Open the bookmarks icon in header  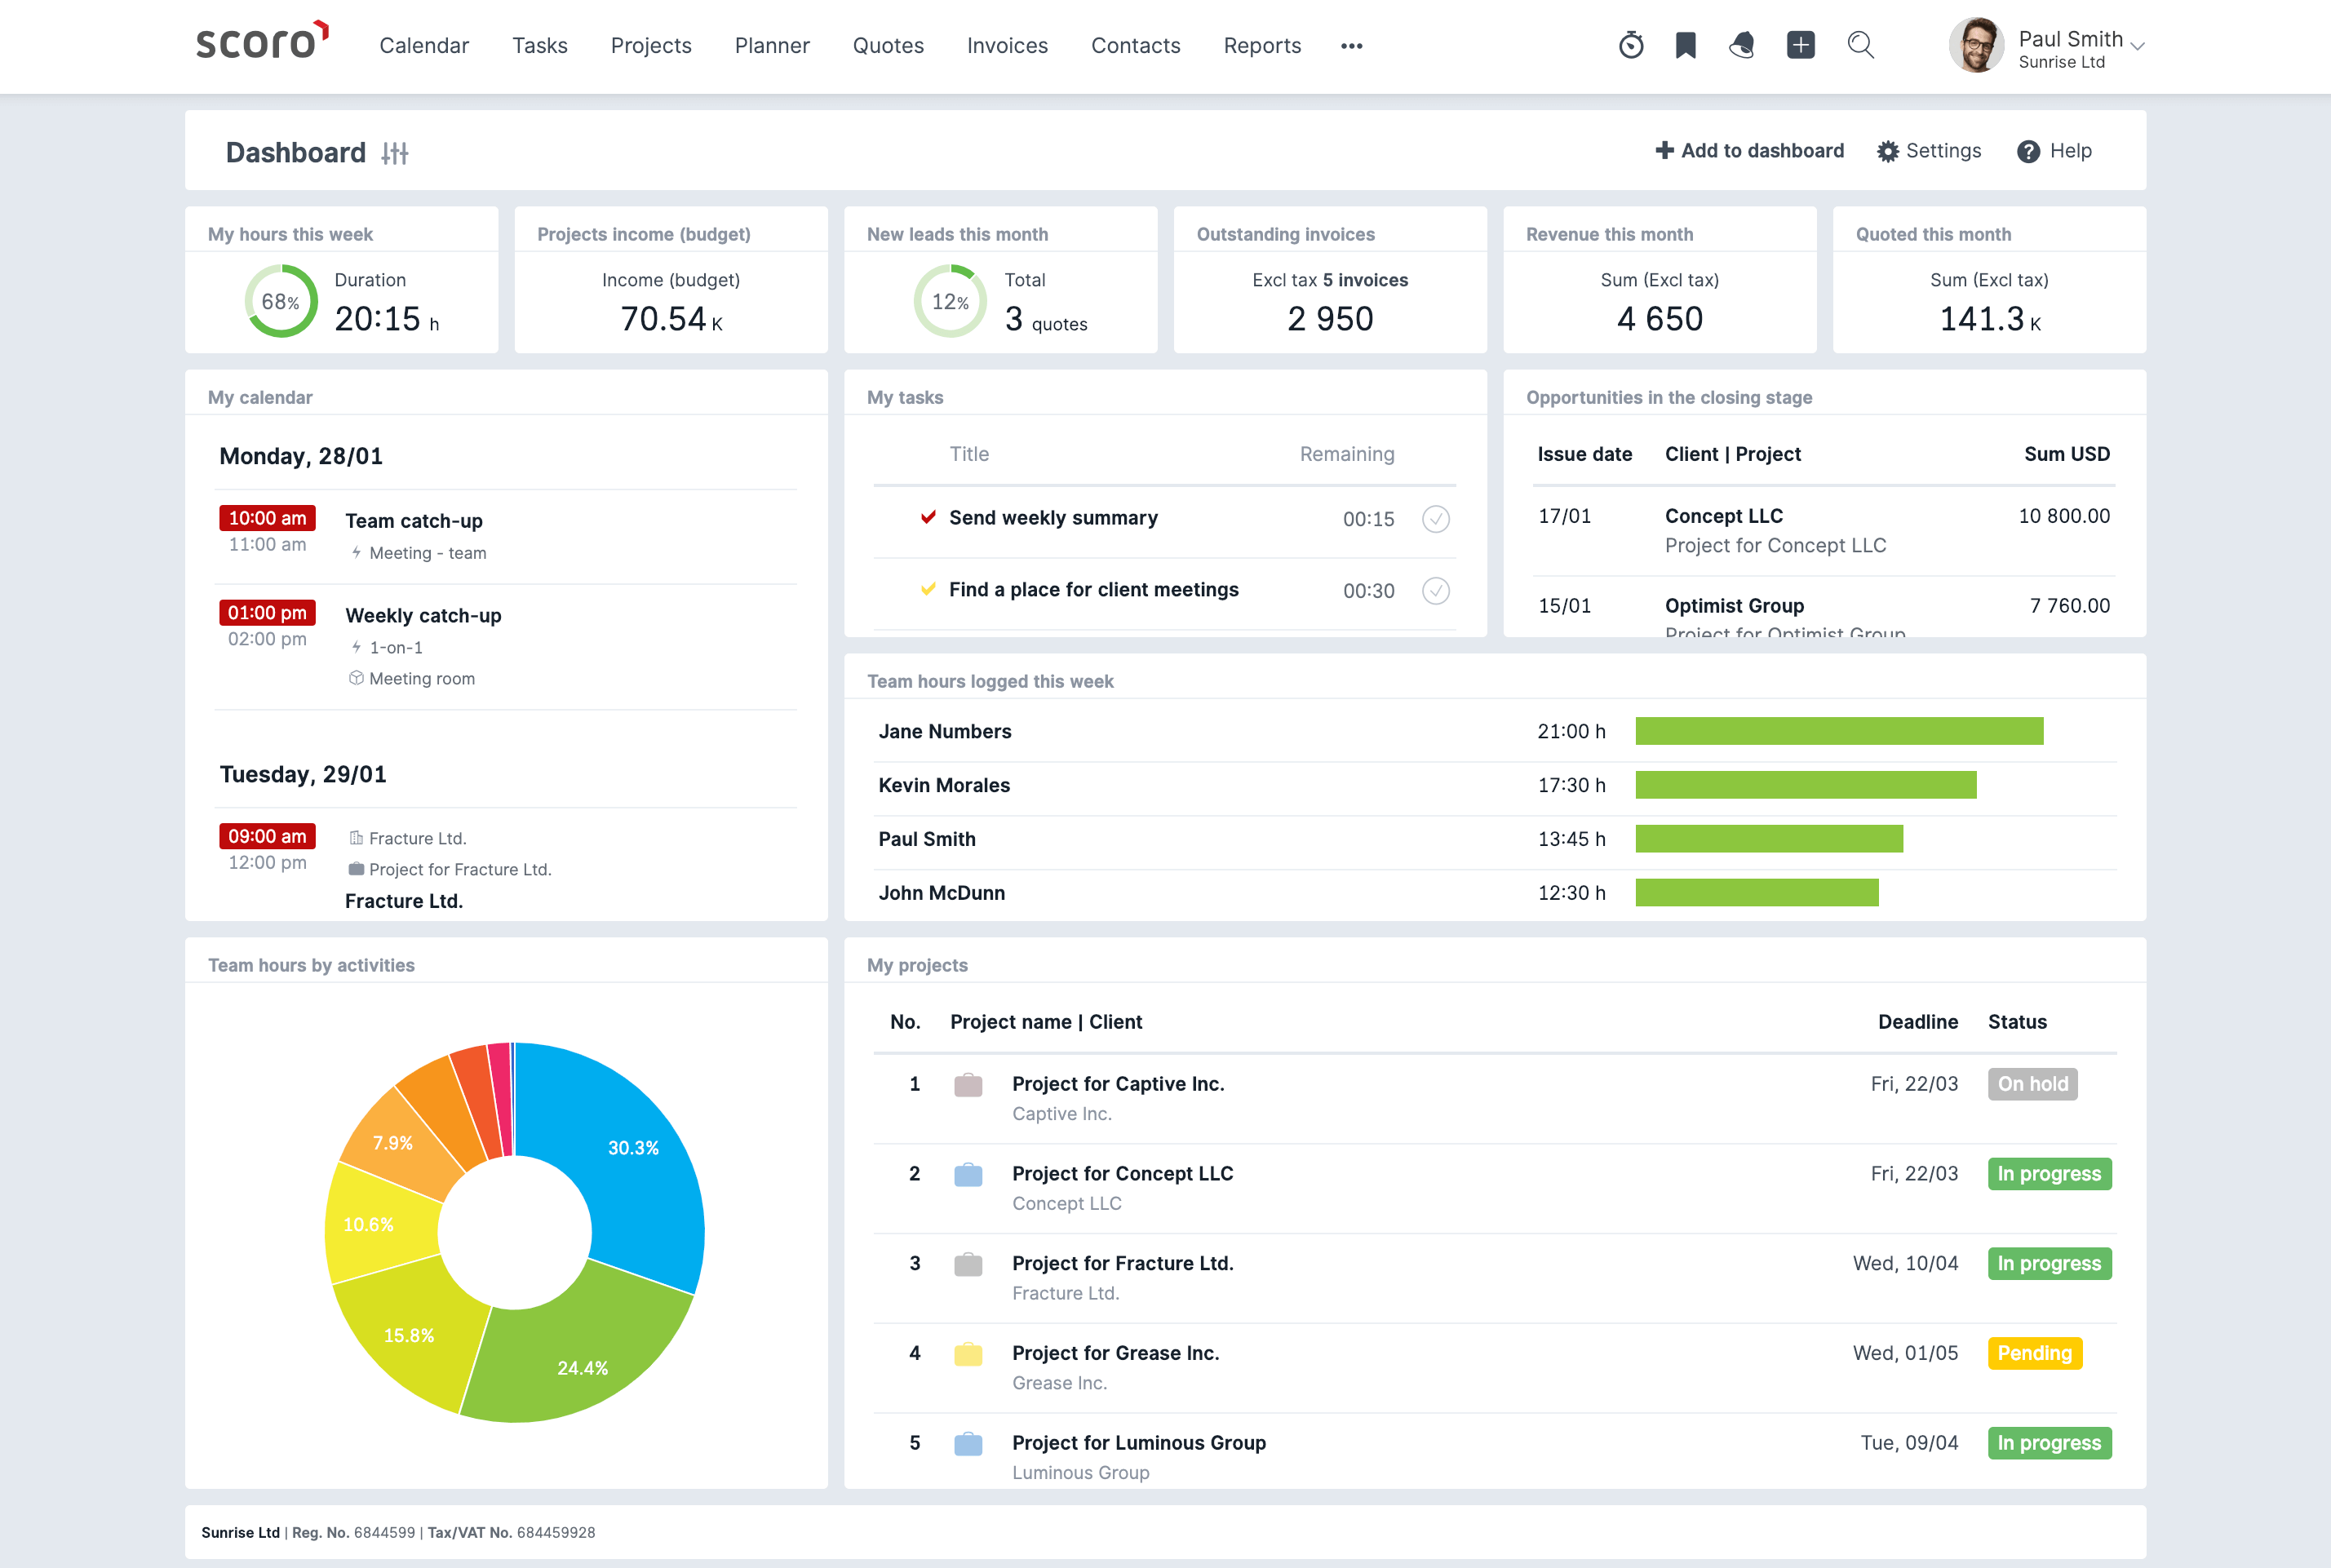click(1686, 45)
